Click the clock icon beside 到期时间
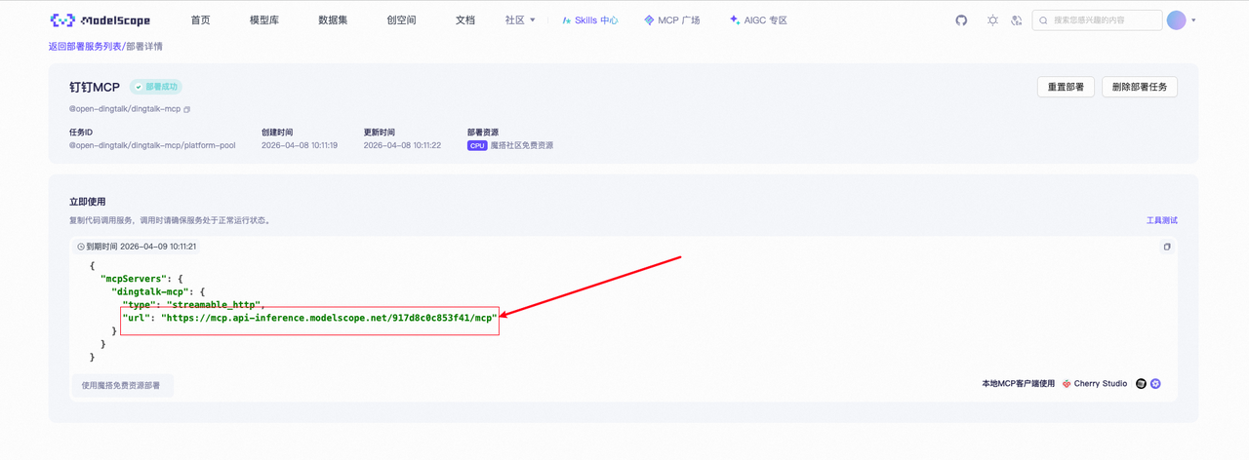Viewport: 1249px width, 460px height. tap(81, 247)
